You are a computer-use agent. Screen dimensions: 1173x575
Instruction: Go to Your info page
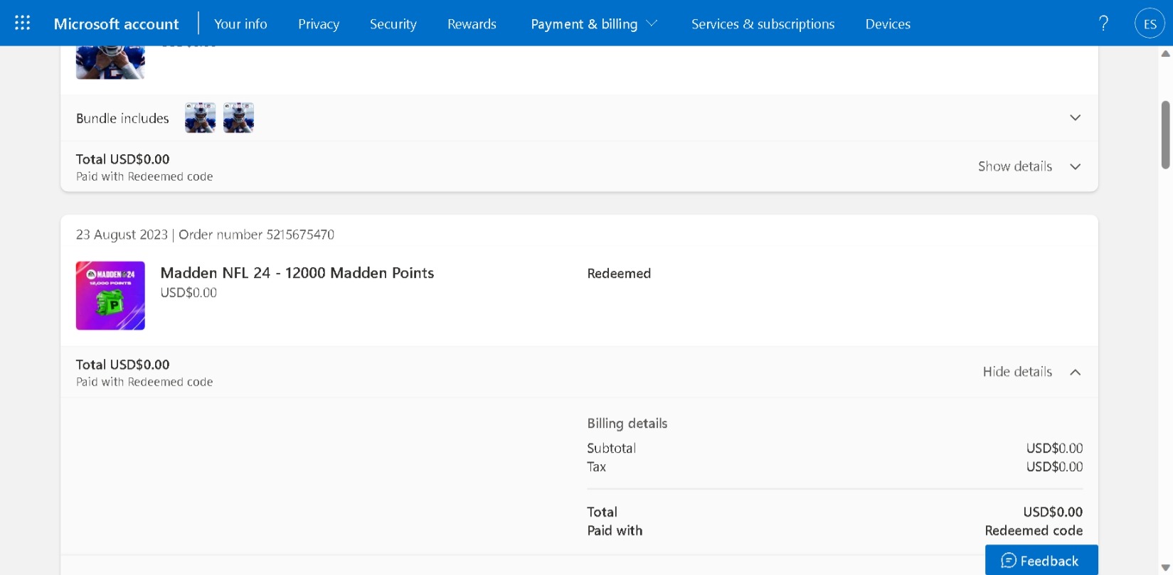click(240, 23)
